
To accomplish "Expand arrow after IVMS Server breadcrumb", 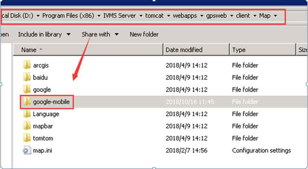I will pyautogui.click(x=141, y=16).
